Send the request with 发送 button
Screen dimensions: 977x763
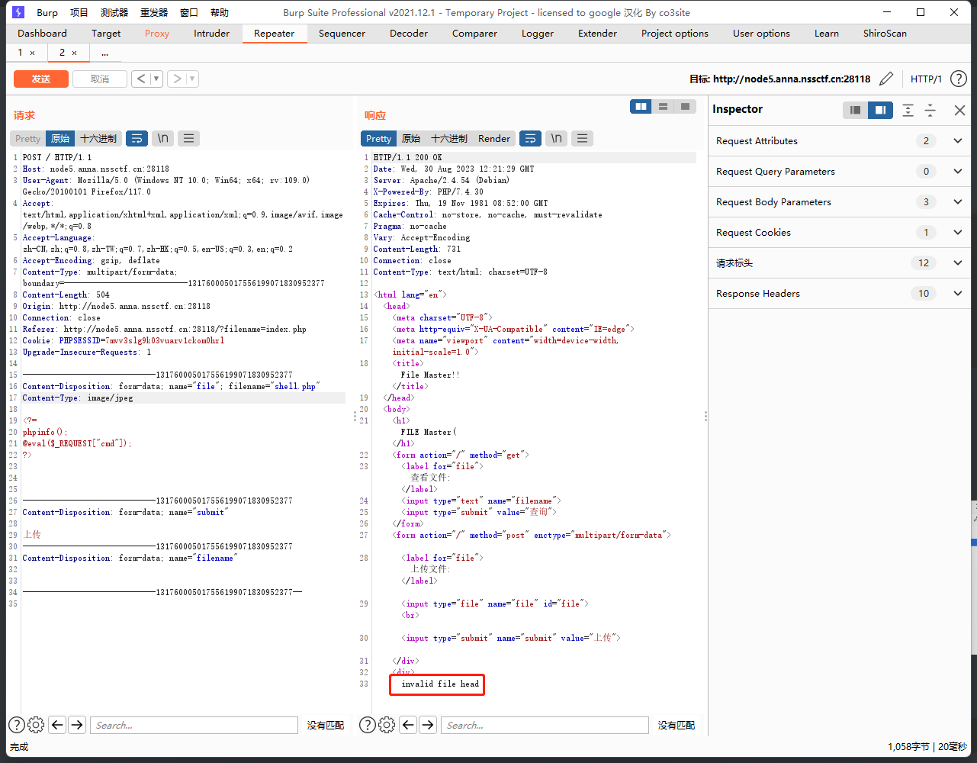click(41, 79)
